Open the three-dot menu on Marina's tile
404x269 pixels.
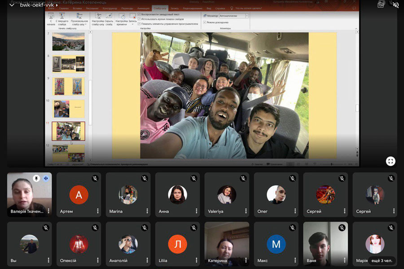point(147,211)
